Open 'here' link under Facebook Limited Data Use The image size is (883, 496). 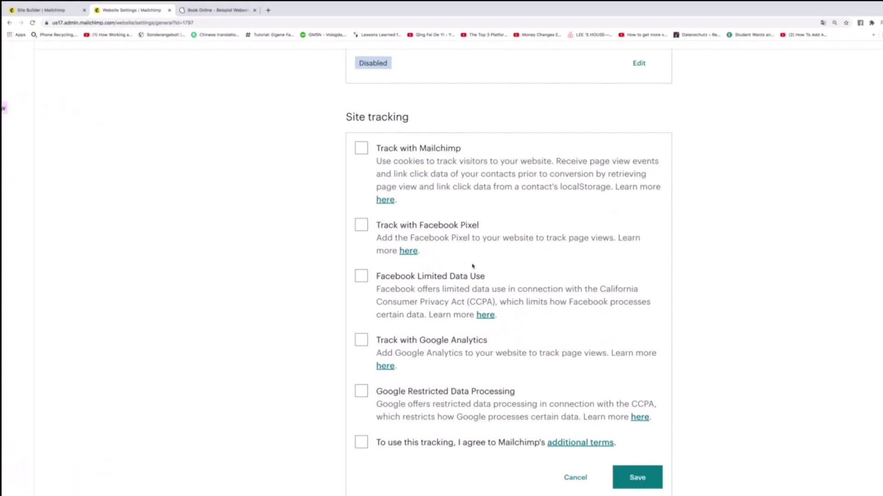[x=485, y=315]
